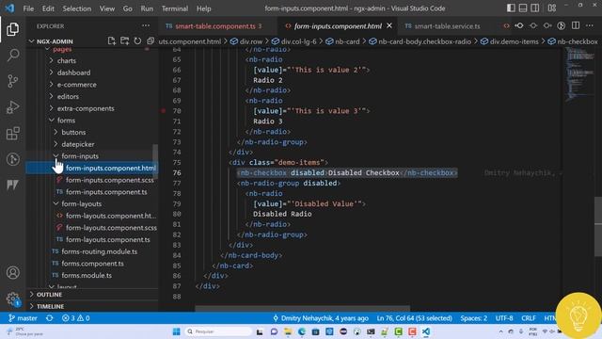
Task: Open the Extensions view
Action: [12, 133]
